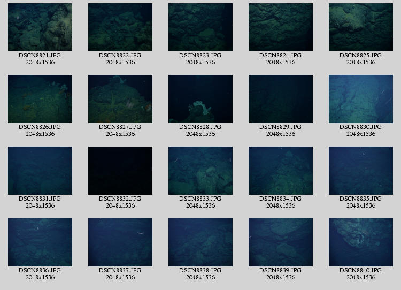The width and height of the screenshot is (401, 290).
Task: Click the dark DSCN8829.JPG thumbnail
Action: (x=281, y=99)
